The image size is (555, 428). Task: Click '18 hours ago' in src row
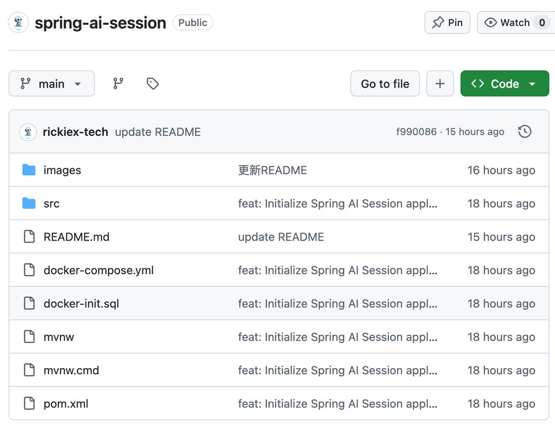tap(501, 203)
